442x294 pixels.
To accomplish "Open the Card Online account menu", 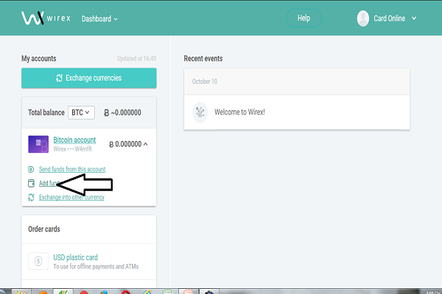I will [395, 18].
